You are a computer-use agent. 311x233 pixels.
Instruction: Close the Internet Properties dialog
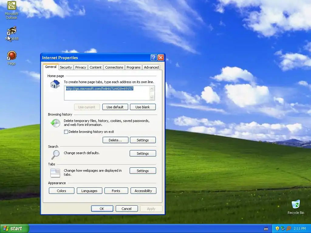(x=161, y=57)
